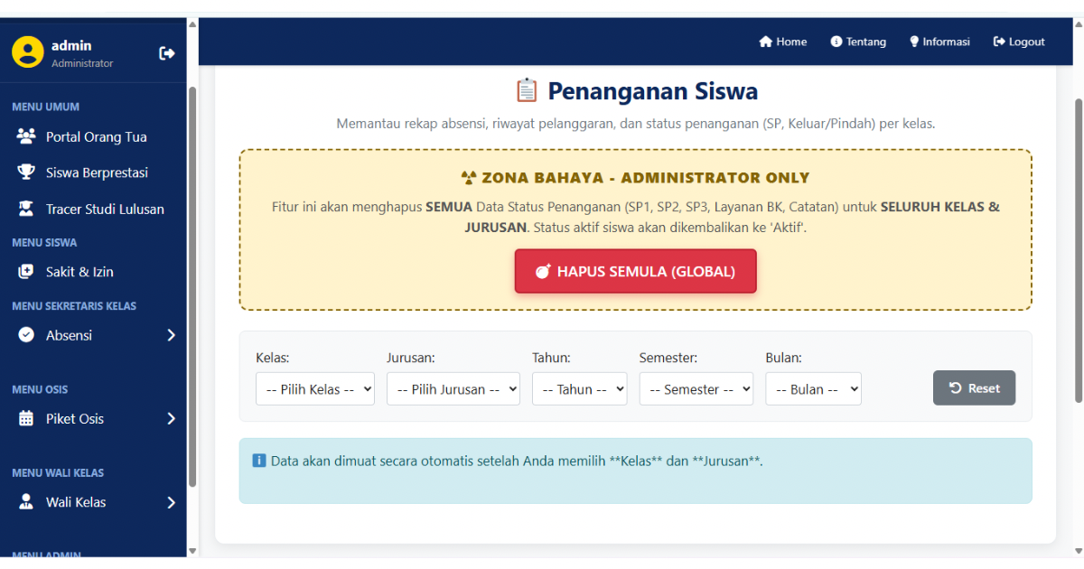Select Logout from the top navigation

coord(1018,41)
